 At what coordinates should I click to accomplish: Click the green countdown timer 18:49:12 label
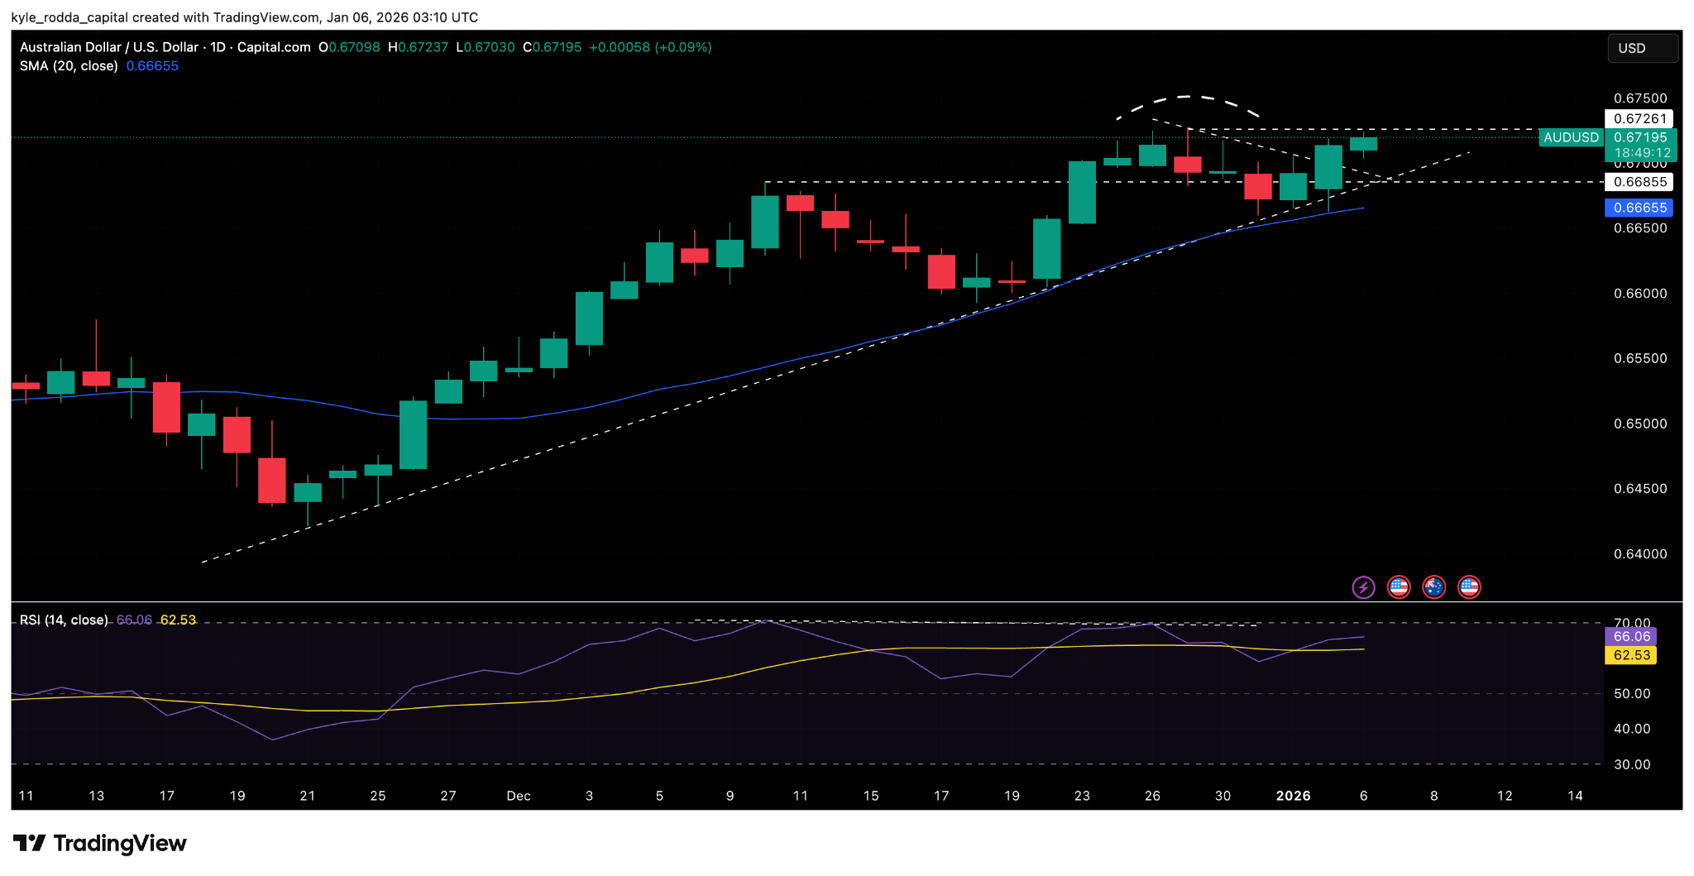coord(1642,153)
